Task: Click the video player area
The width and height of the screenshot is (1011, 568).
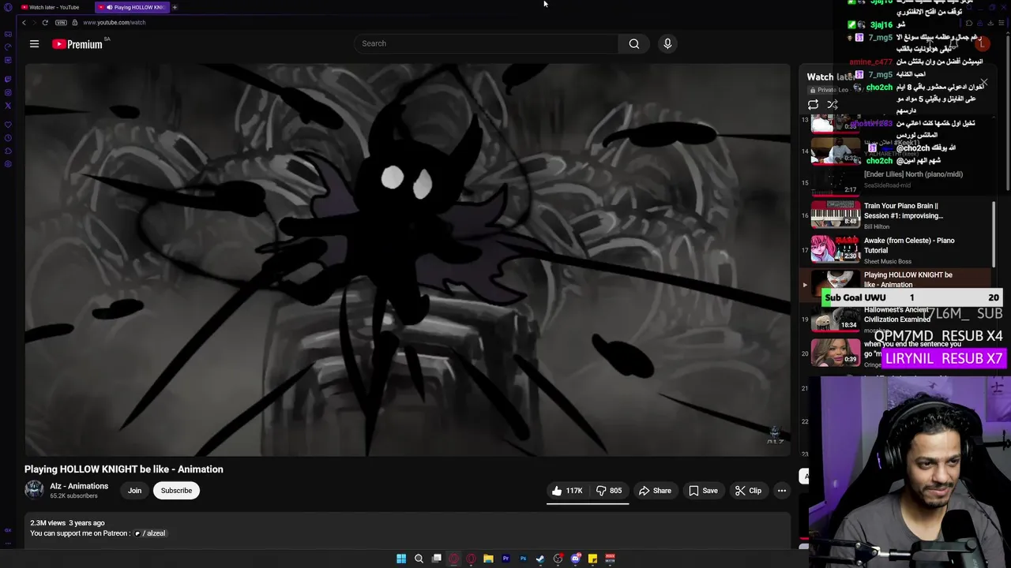Action: coord(407,260)
